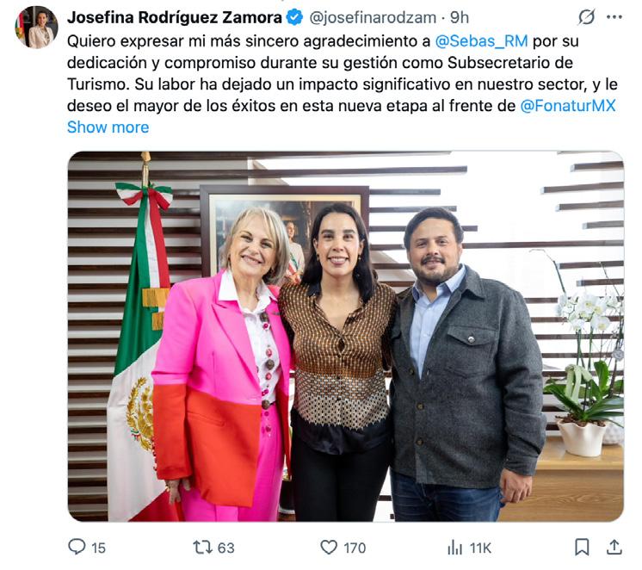The width and height of the screenshot is (642, 570).
Task: Click the @Sebas_RM mention link
Action: [x=481, y=41]
